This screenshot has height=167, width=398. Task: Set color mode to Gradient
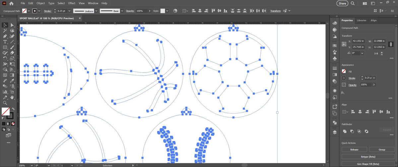[x=8, y=123]
